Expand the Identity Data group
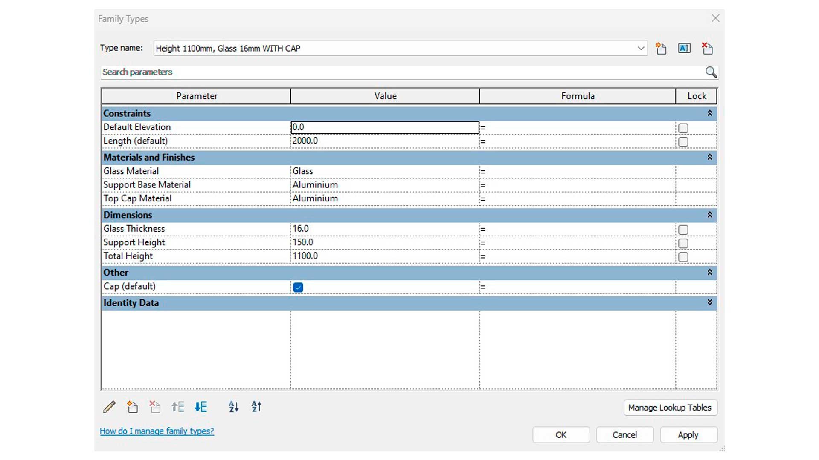This screenshot has height=460, width=819. pos(710,302)
